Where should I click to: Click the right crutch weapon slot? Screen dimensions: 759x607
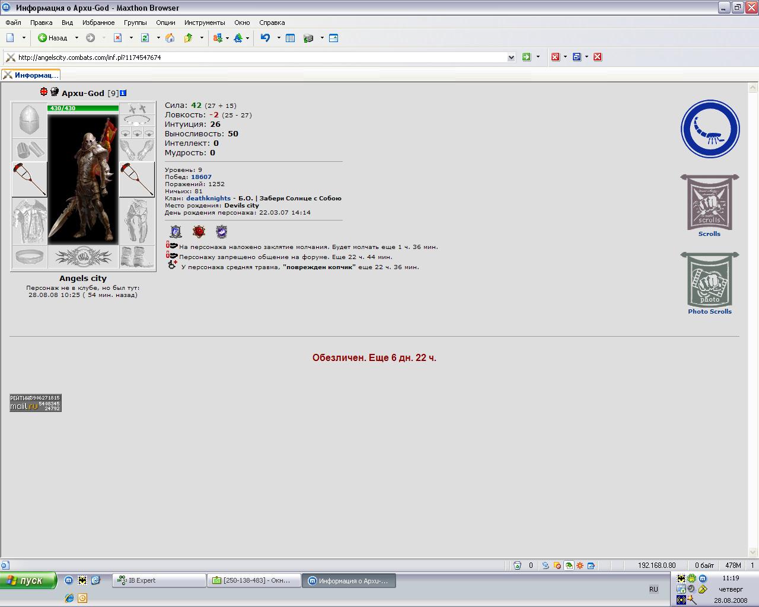(137, 179)
